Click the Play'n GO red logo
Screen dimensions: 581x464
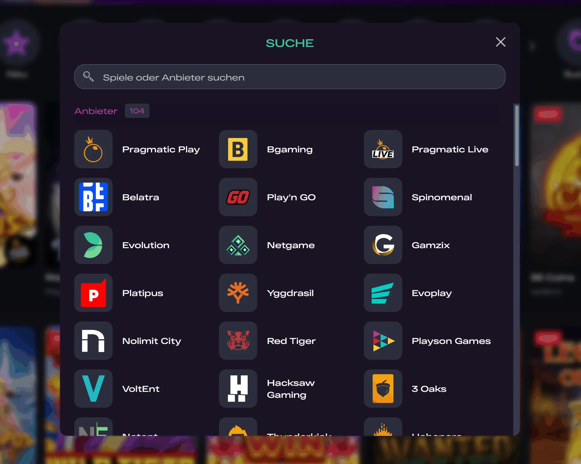point(238,197)
